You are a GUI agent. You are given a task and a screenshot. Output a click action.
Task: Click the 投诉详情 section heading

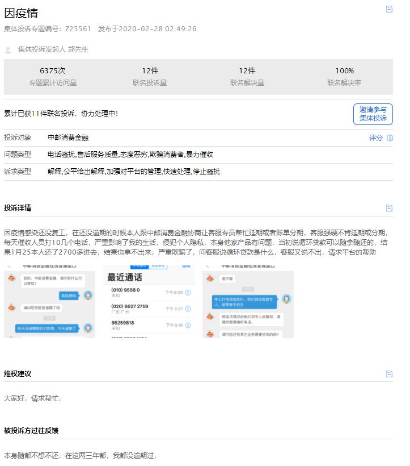(x=18, y=208)
